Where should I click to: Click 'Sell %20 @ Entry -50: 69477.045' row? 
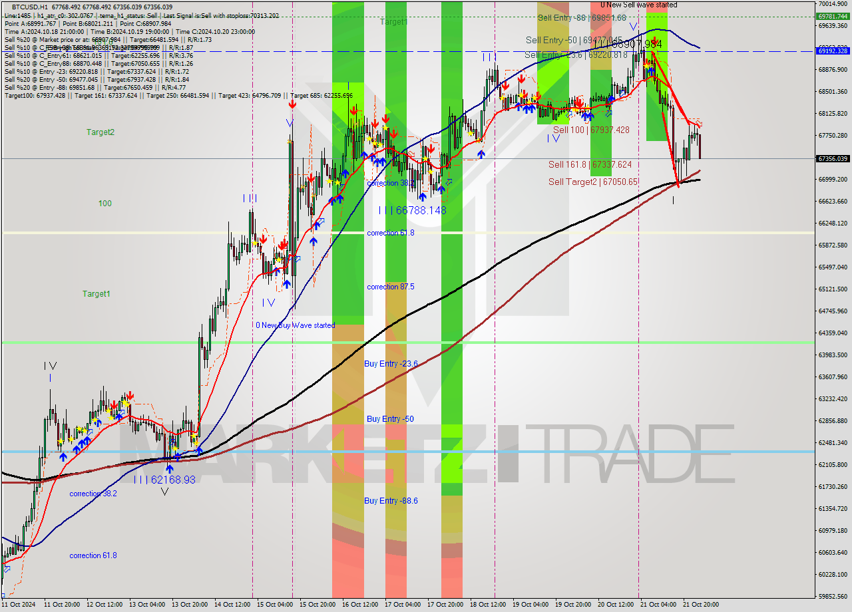pos(97,79)
